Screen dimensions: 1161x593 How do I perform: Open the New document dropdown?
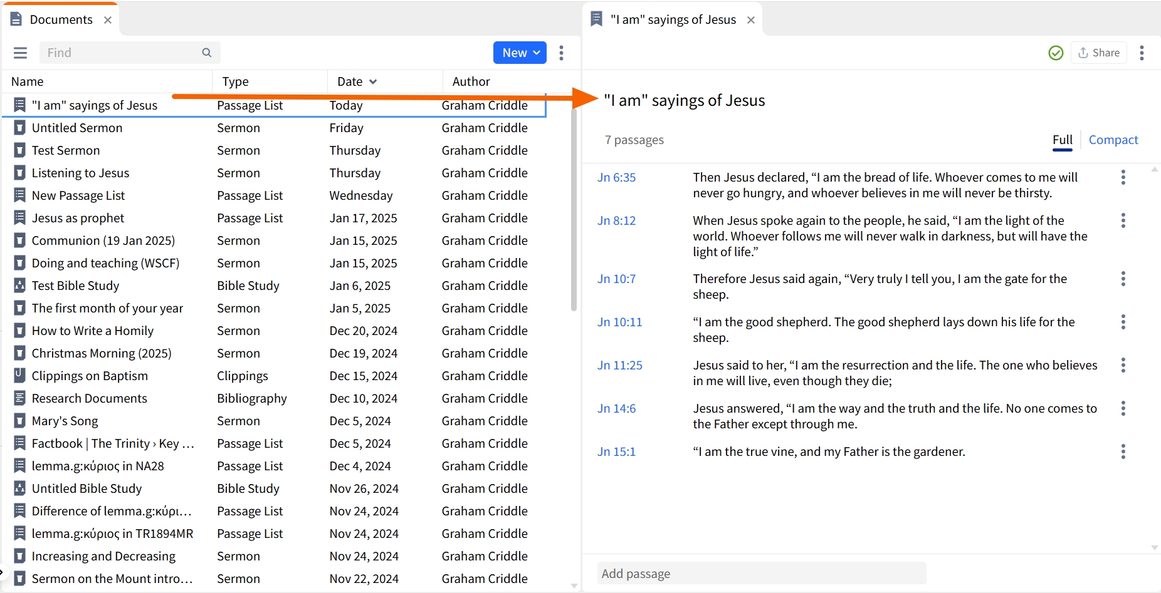520,53
